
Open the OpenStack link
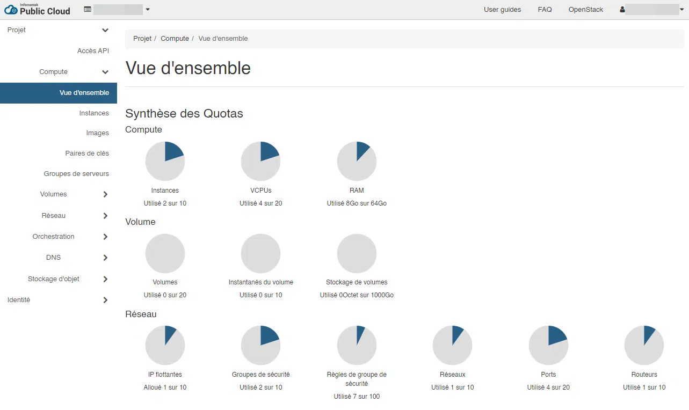click(586, 10)
